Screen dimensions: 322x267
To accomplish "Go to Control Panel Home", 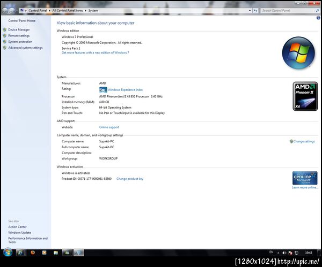I will pos(22,21).
